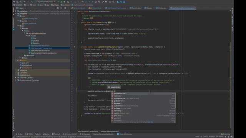This screenshot has height=138, width=246.
Task: Select AppTemplate3Compute in project tree
Action: click(39, 51)
